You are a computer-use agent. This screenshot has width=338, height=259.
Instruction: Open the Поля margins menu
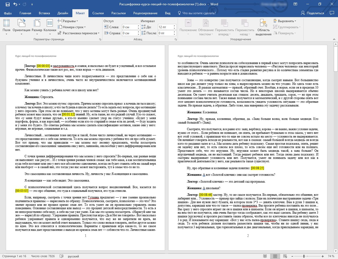click(7, 27)
